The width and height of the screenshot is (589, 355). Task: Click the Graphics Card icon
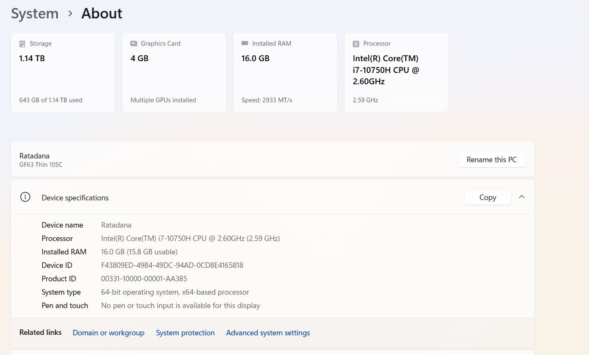[133, 44]
